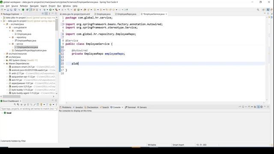This screenshot has width=274, height=154.
Task: Click the New file toolbar icon
Action: 2,10
